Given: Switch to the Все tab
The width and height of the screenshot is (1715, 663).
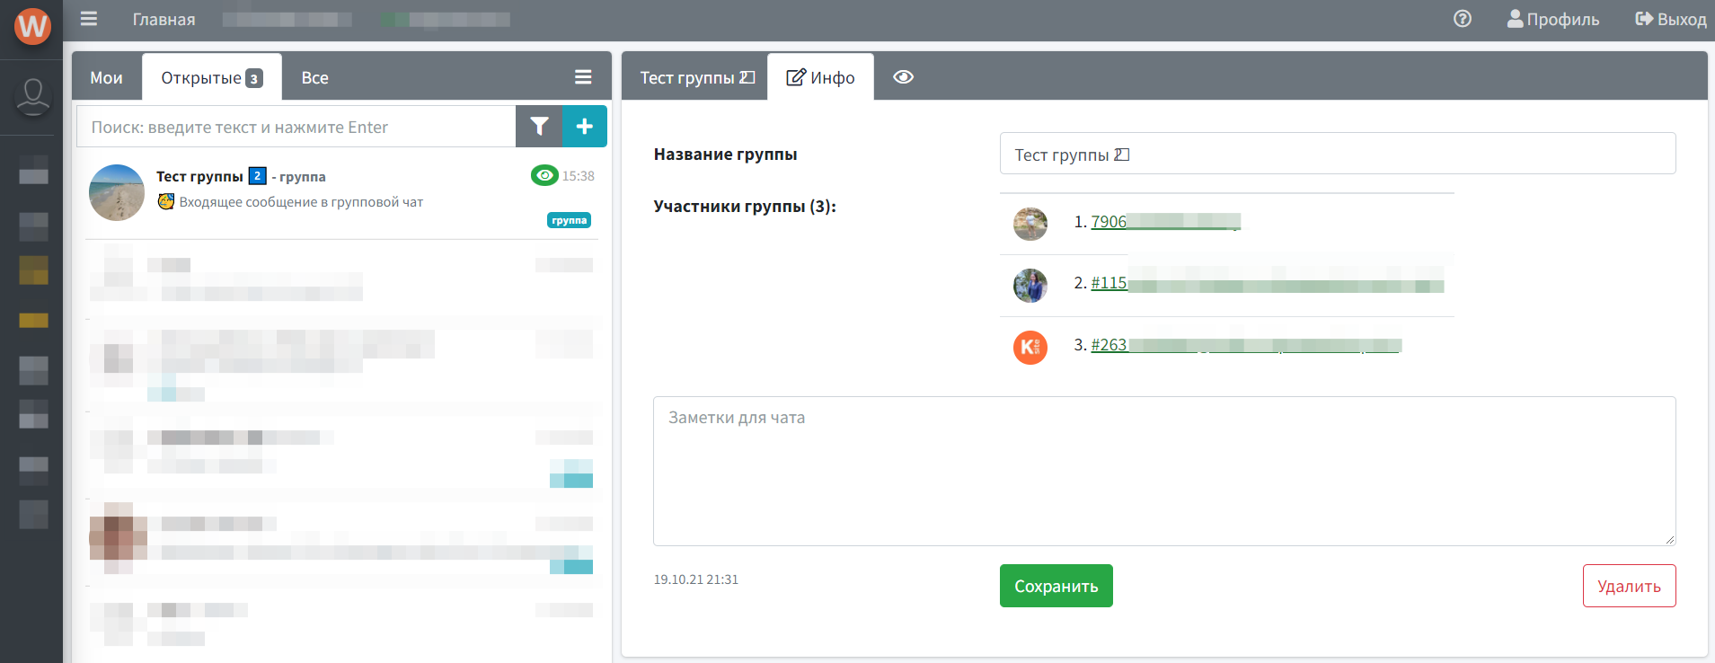Looking at the screenshot, I should 314,78.
